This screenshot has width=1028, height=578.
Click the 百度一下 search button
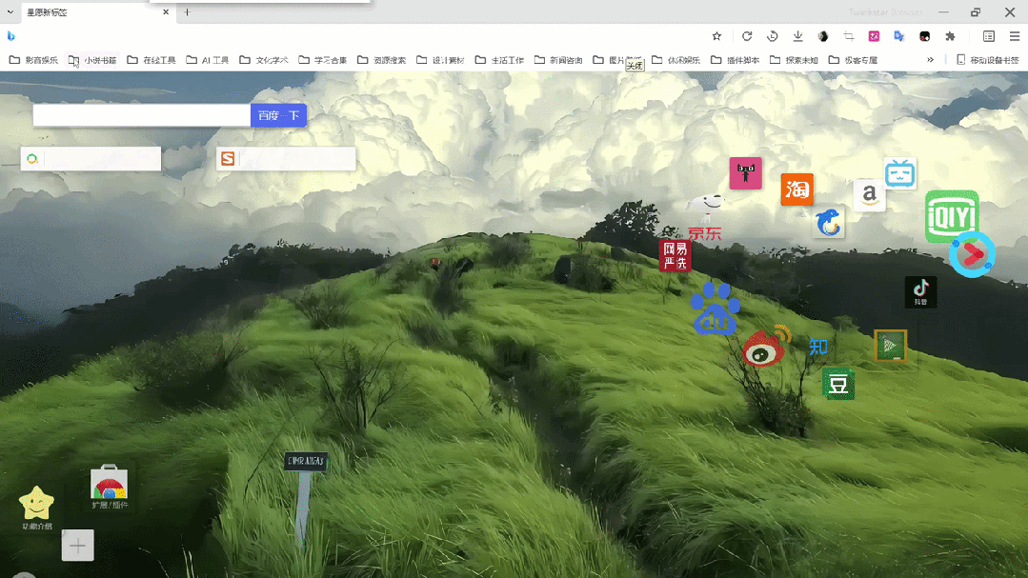[278, 115]
